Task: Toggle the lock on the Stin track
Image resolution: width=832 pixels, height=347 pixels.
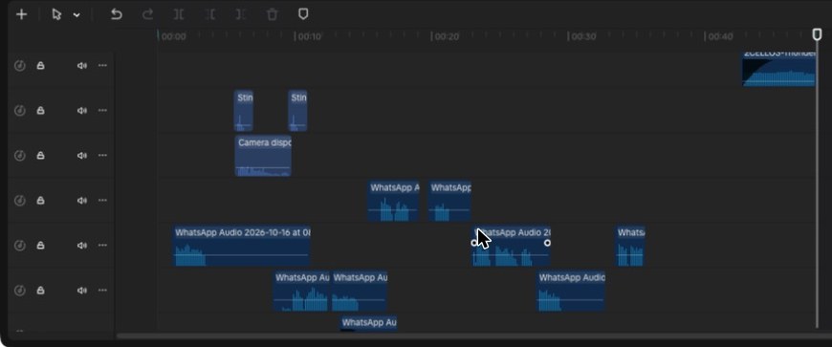Action: 40,110
